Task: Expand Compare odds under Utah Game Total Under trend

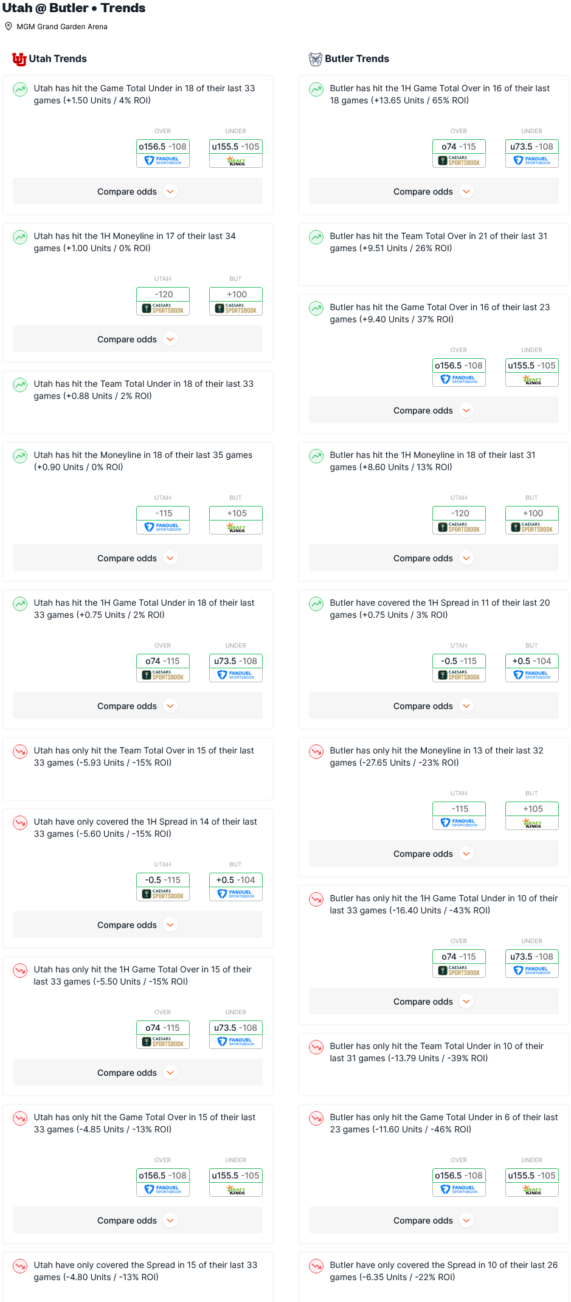Action: tap(137, 192)
